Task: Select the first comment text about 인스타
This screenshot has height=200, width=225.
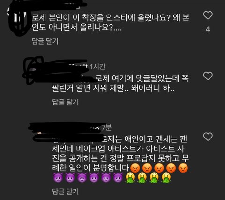Action: [111, 23]
